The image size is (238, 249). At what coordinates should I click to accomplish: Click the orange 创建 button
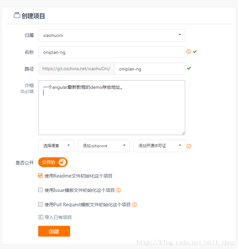click(54, 231)
